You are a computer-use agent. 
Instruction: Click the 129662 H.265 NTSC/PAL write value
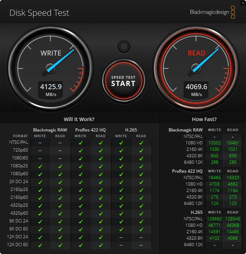point(214,219)
